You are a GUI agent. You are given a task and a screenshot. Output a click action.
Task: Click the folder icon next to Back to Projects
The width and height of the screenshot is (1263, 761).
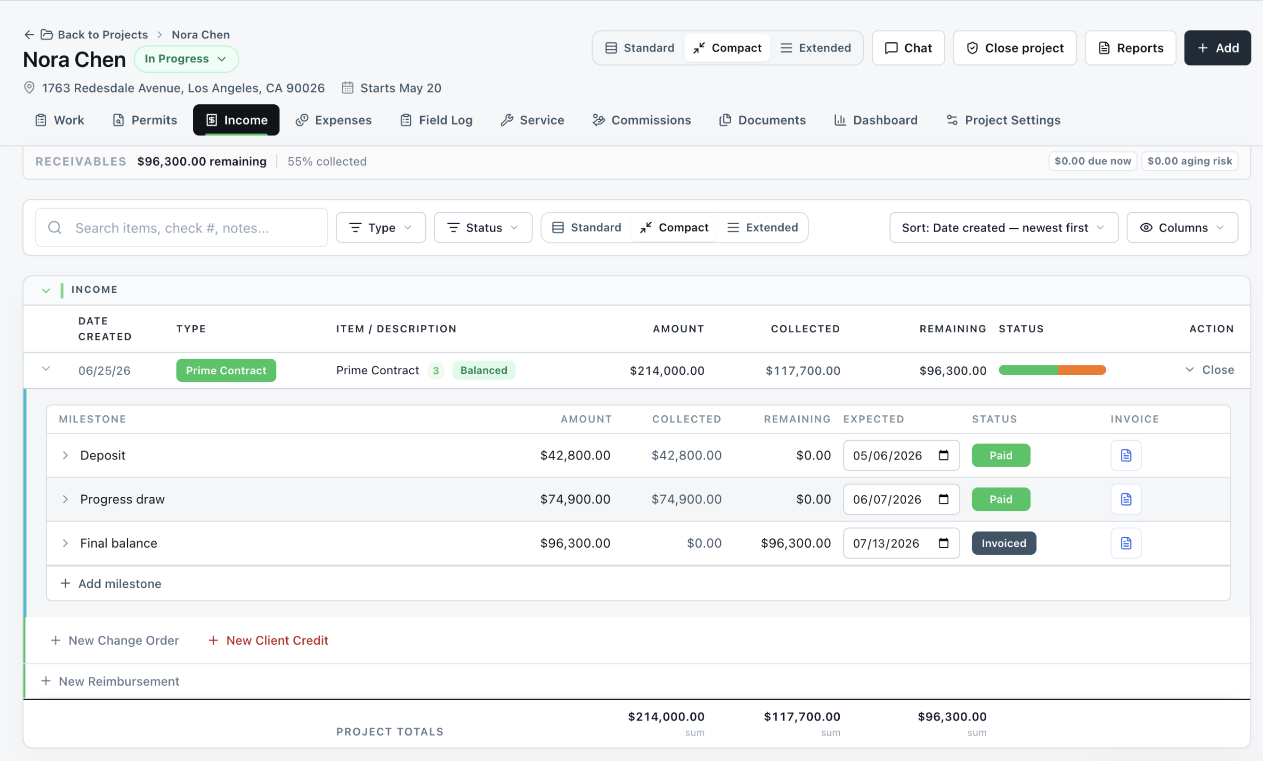[x=47, y=34]
